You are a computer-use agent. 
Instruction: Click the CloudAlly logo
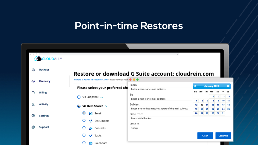[48, 59]
